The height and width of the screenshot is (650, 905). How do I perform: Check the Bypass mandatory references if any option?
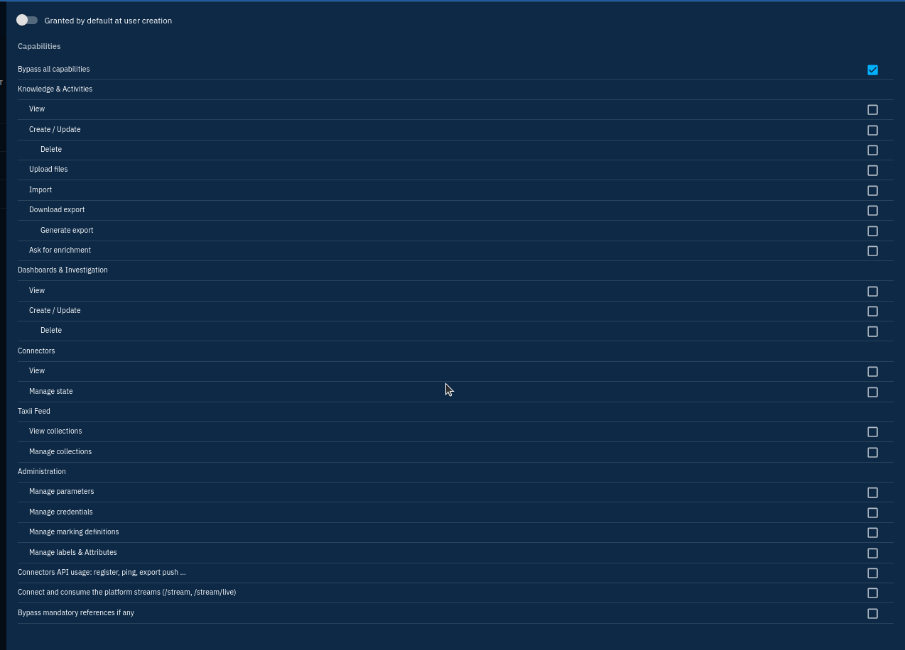[872, 613]
